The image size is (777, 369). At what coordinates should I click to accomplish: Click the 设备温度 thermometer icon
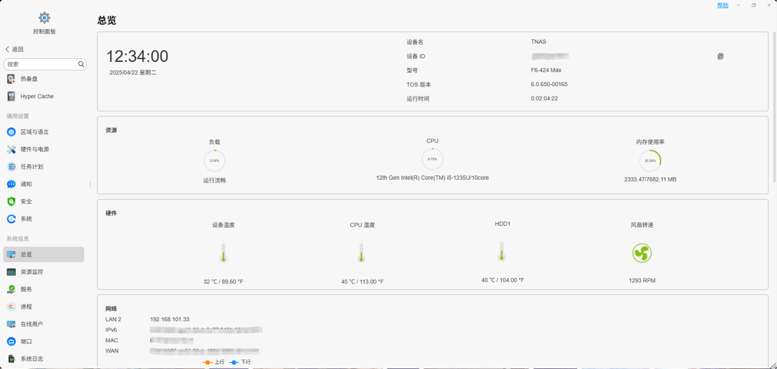coord(223,252)
